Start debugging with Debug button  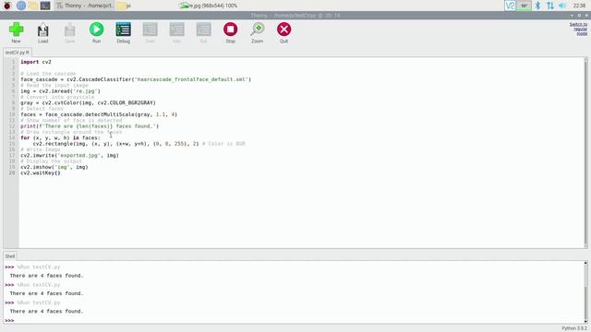pyautogui.click(x=123, y=33)
